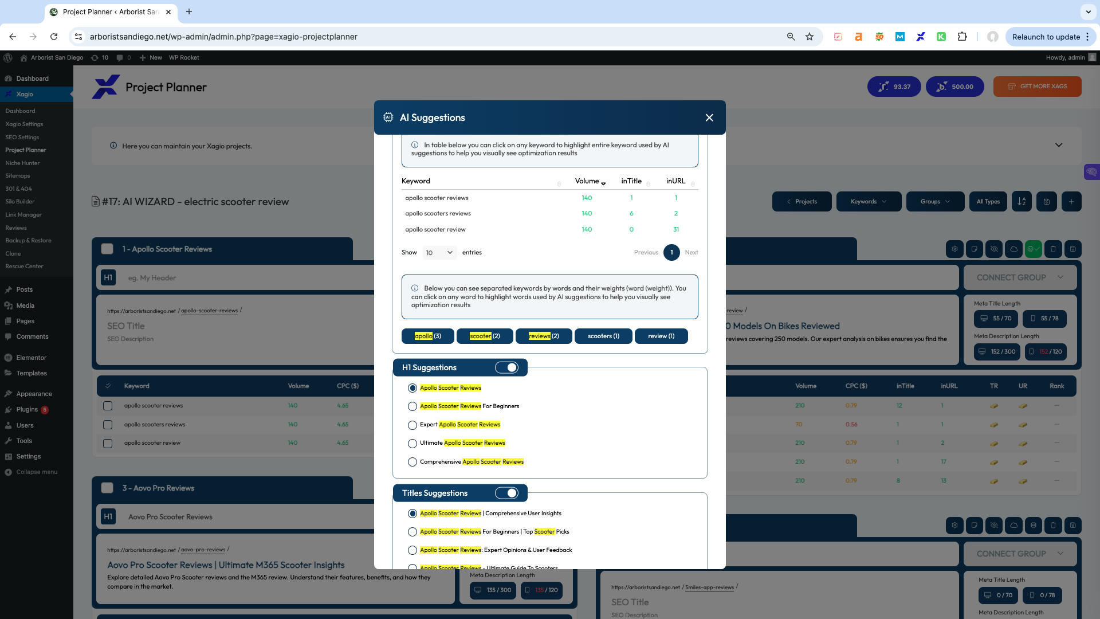Select H1 'Ultimate Apollo Scooter Reviews'
This screenshot has width=1100, height=619.
pyautogui.click(x=412, y=443)
